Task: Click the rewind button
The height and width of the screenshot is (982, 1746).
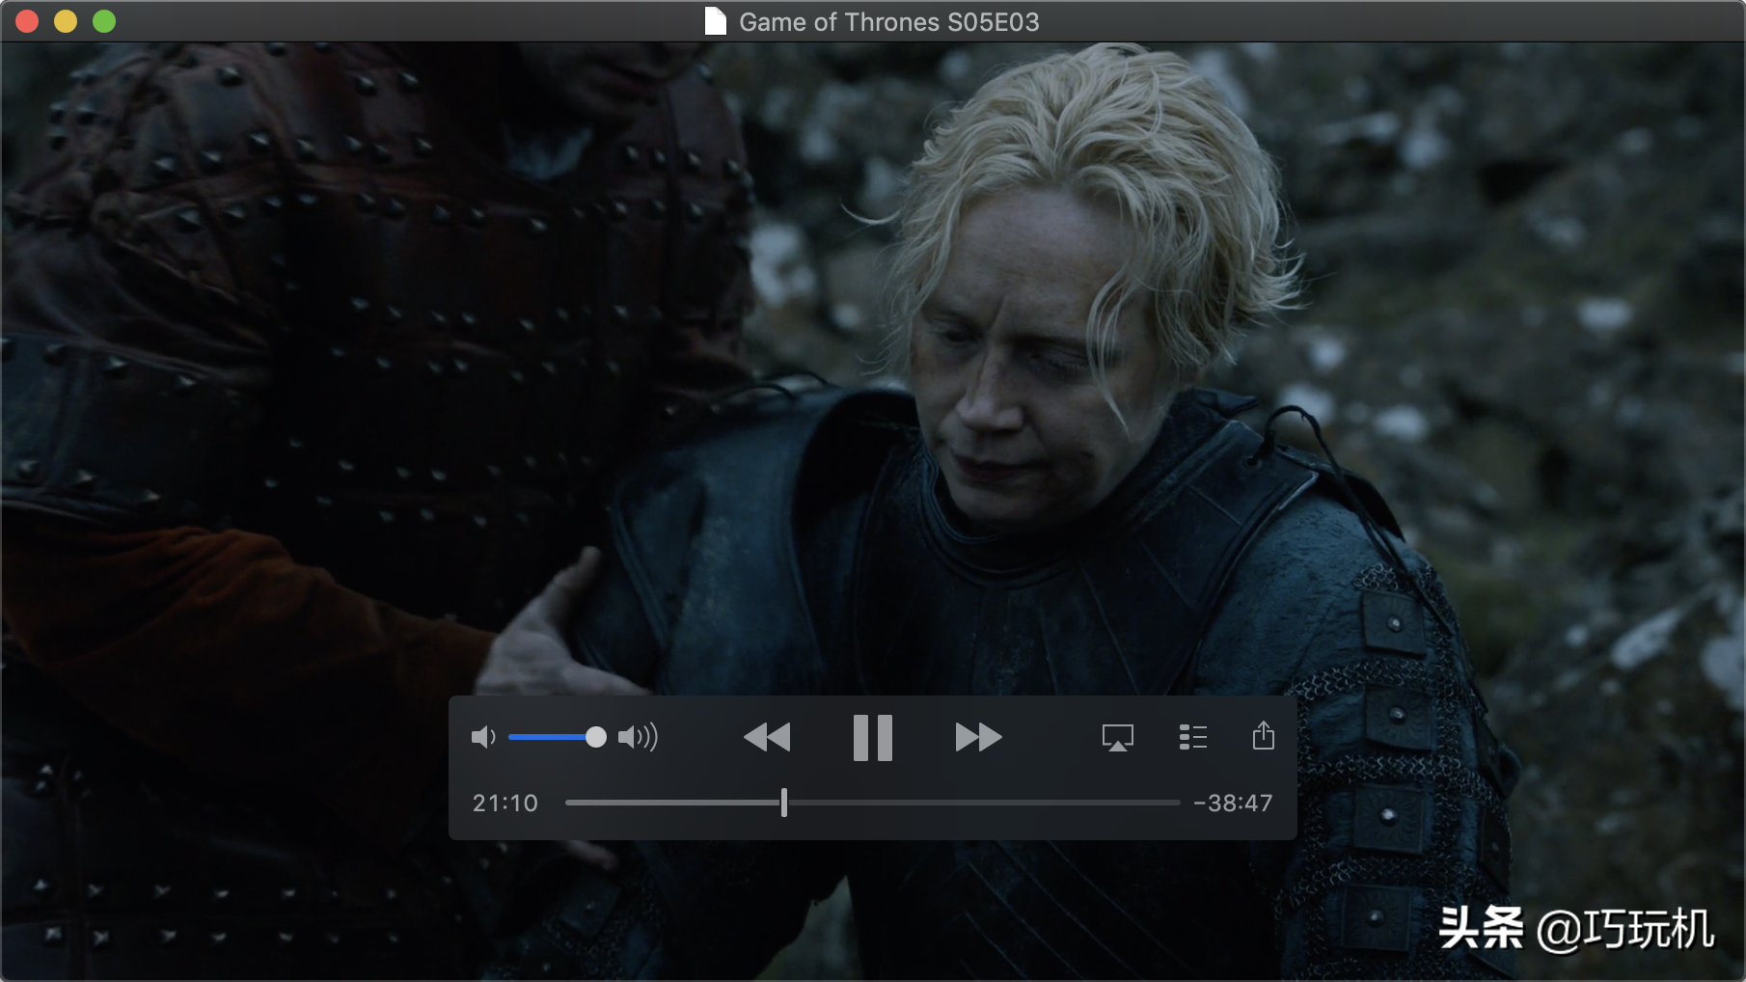Action: (x=767, y=738)
